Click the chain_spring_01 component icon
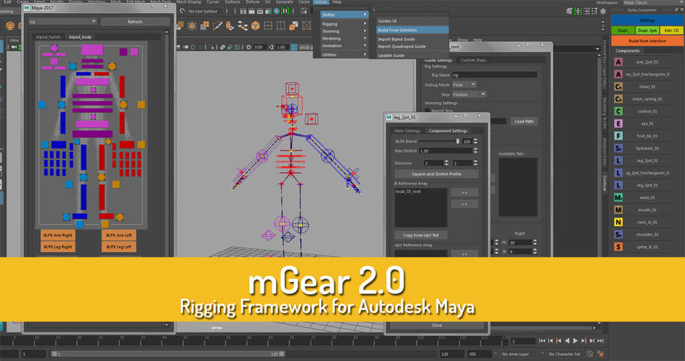This screenshot has width=685, height=361. coord(618,99)
